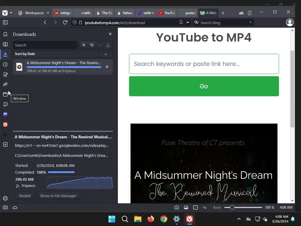Pause the Midsummer Night's Dream download
The height and width of the screenshot is (226, 301).
[107, 67]
